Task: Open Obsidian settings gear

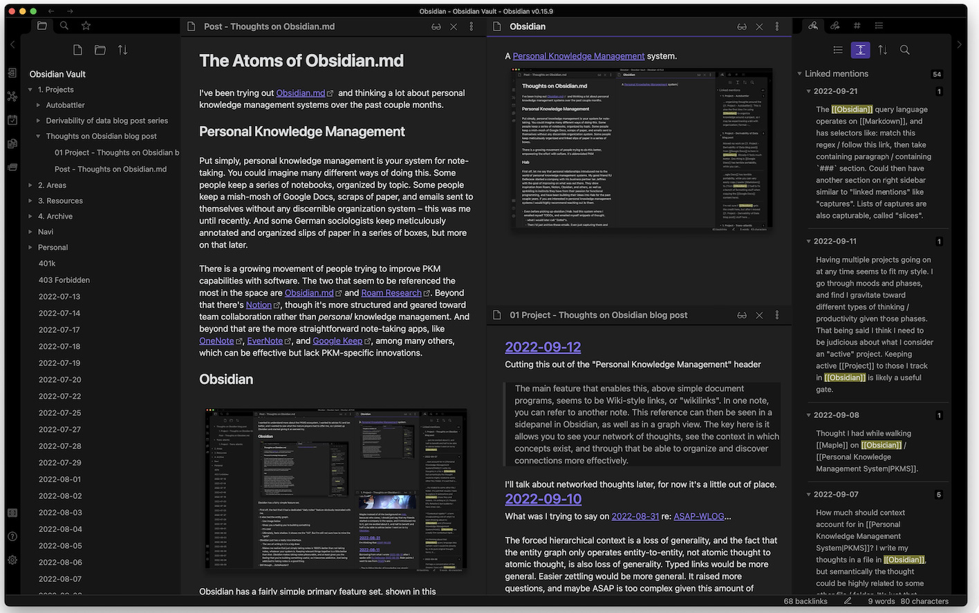Action: [x=12, y=560]
